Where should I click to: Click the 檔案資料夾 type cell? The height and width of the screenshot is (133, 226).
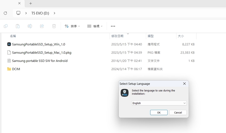point(155,69)
